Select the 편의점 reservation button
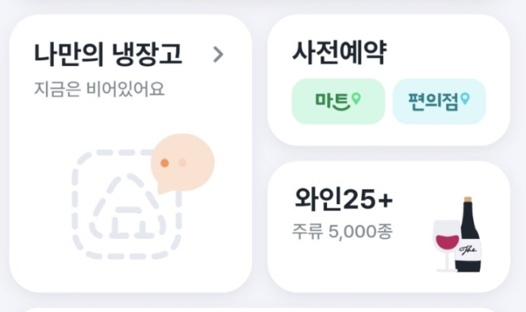 coord(439,102)
